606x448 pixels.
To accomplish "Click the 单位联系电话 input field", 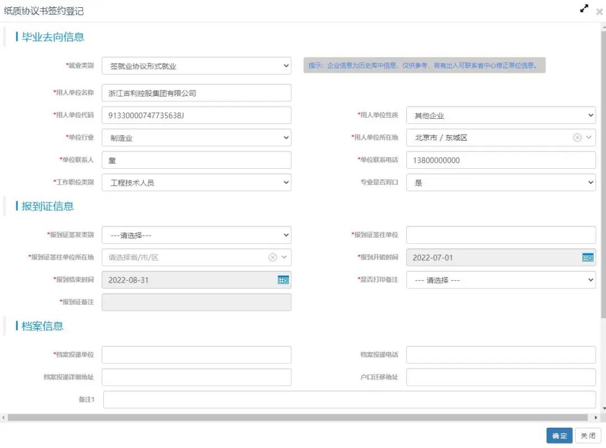I will click(501, 160).
